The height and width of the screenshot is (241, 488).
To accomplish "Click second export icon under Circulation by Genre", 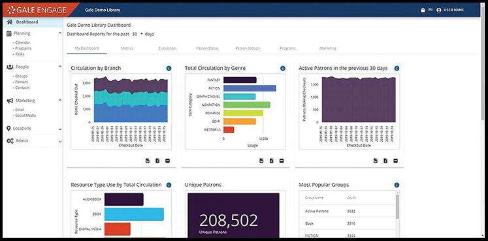I will tap(271, 161).
